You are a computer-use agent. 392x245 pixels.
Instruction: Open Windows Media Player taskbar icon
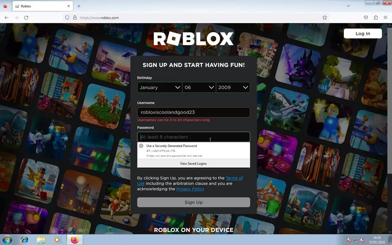[57, 240]
